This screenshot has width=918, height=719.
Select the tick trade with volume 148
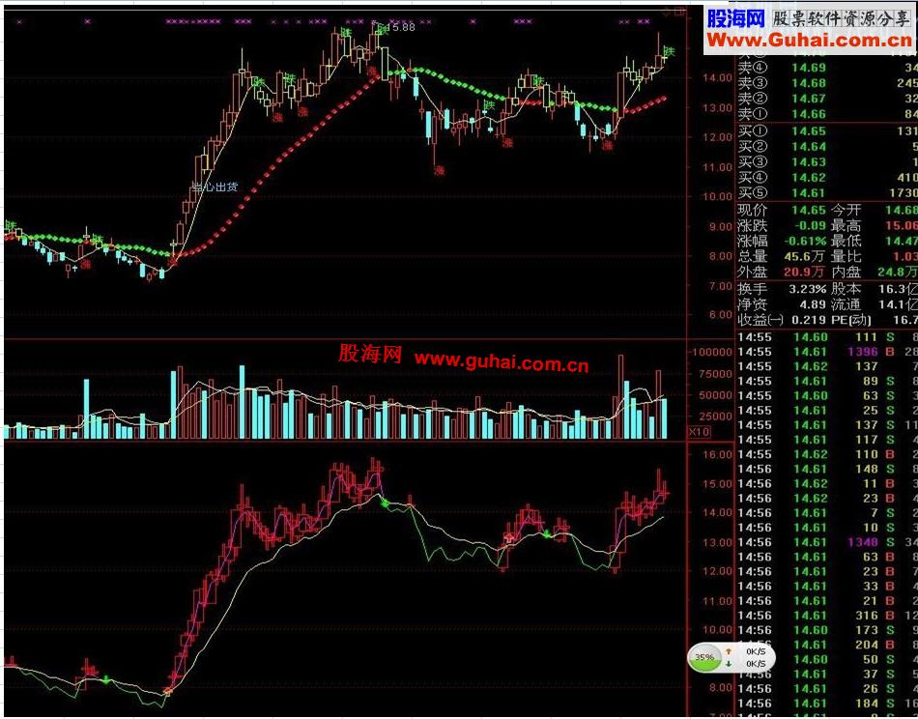tap(826, 469)
